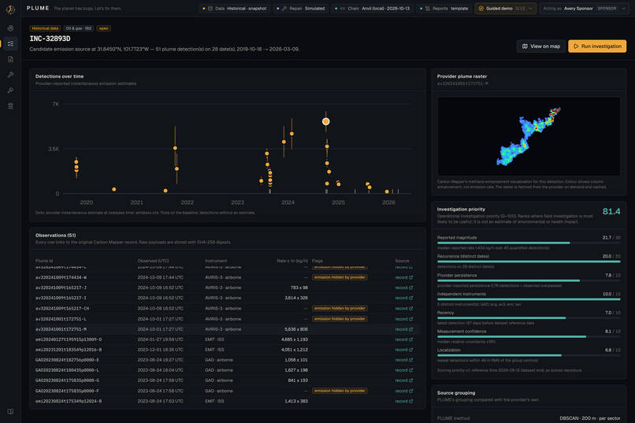Open record link for av320241009t174434-W
Image resolution: width=635 pixels, height=423 pixels.
pyautogui.click(x=403, y=278)
